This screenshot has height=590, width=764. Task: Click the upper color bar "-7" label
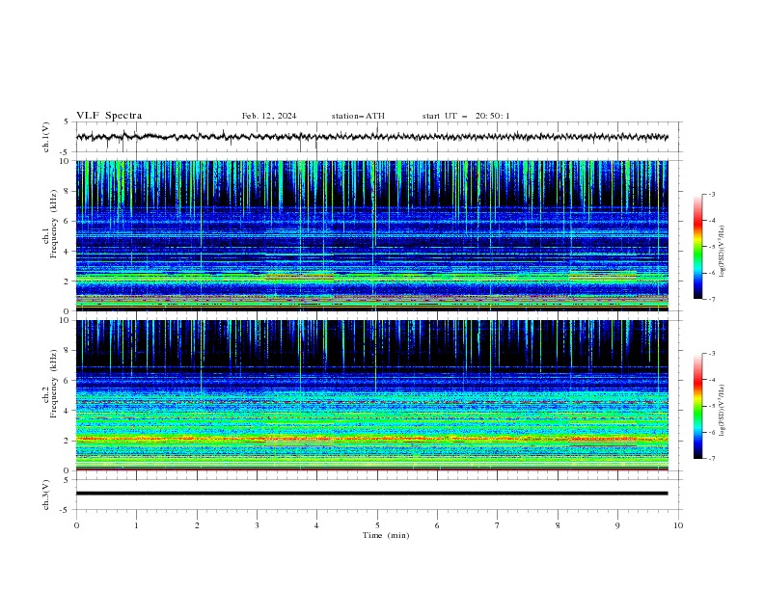pos(711,300)
